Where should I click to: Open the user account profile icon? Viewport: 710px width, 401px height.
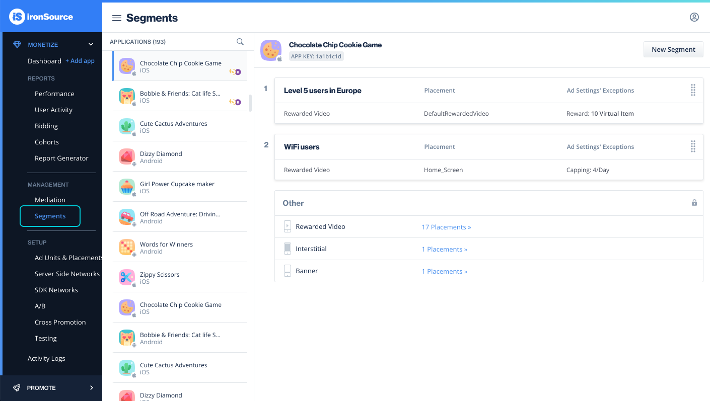[694, 17]
